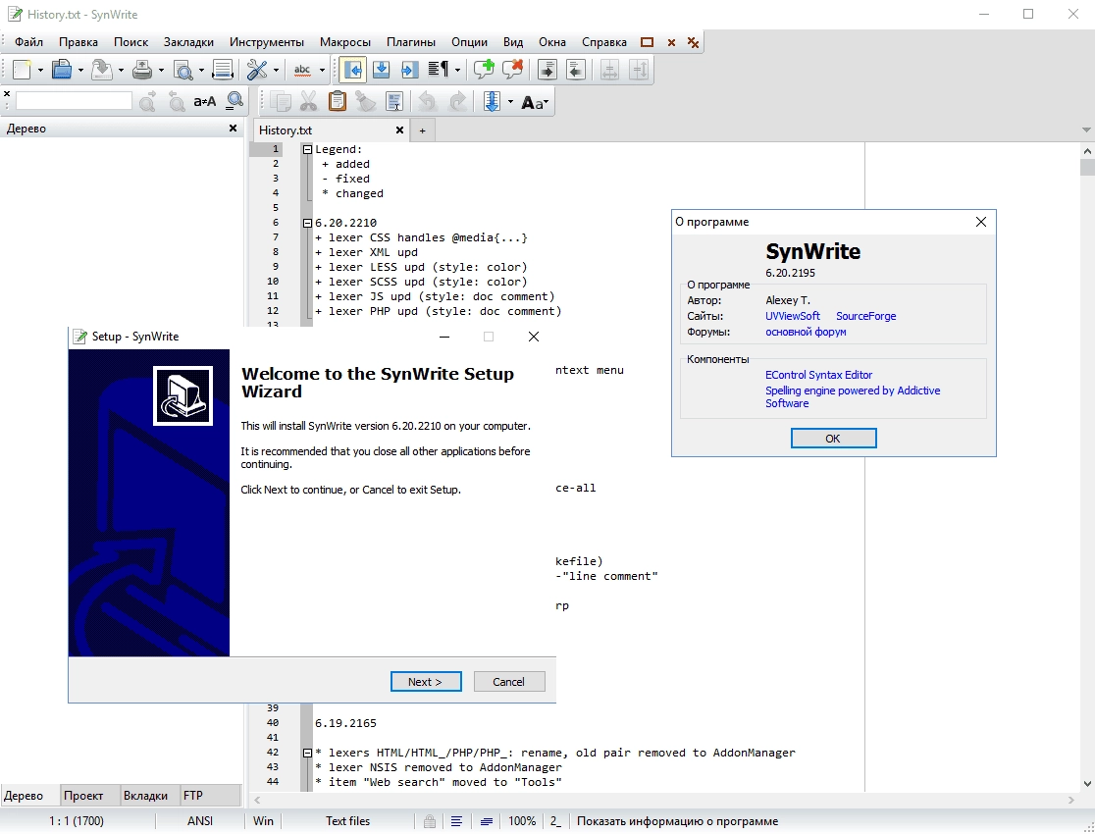This screenshot has width=1095, height=834.
Task: Open the dropdown arrow next to New file
Action: pos(40,70)
